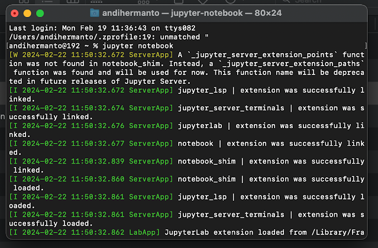The height and width of the screenshot is (248, 378).
Task: Click the yellow '[W 2024-02-22 11:50:32.672 ServerApp]' warning tag
Action: point(91,55)
